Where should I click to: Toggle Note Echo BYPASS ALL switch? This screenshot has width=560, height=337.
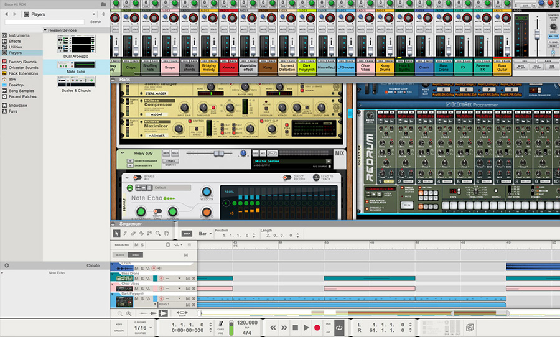point(138,177)
